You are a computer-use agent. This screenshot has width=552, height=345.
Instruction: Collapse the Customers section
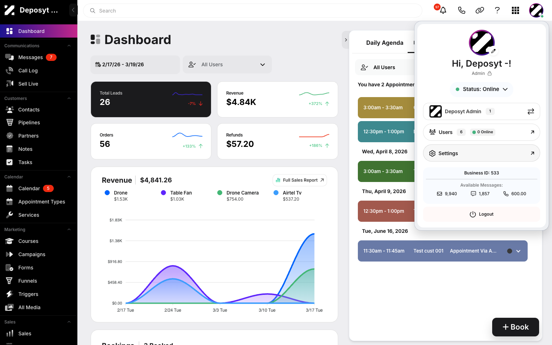69,99
